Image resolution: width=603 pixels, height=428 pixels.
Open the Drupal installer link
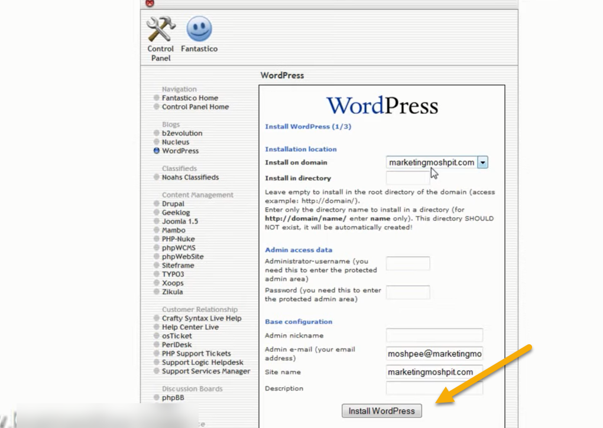click(173, 204)
